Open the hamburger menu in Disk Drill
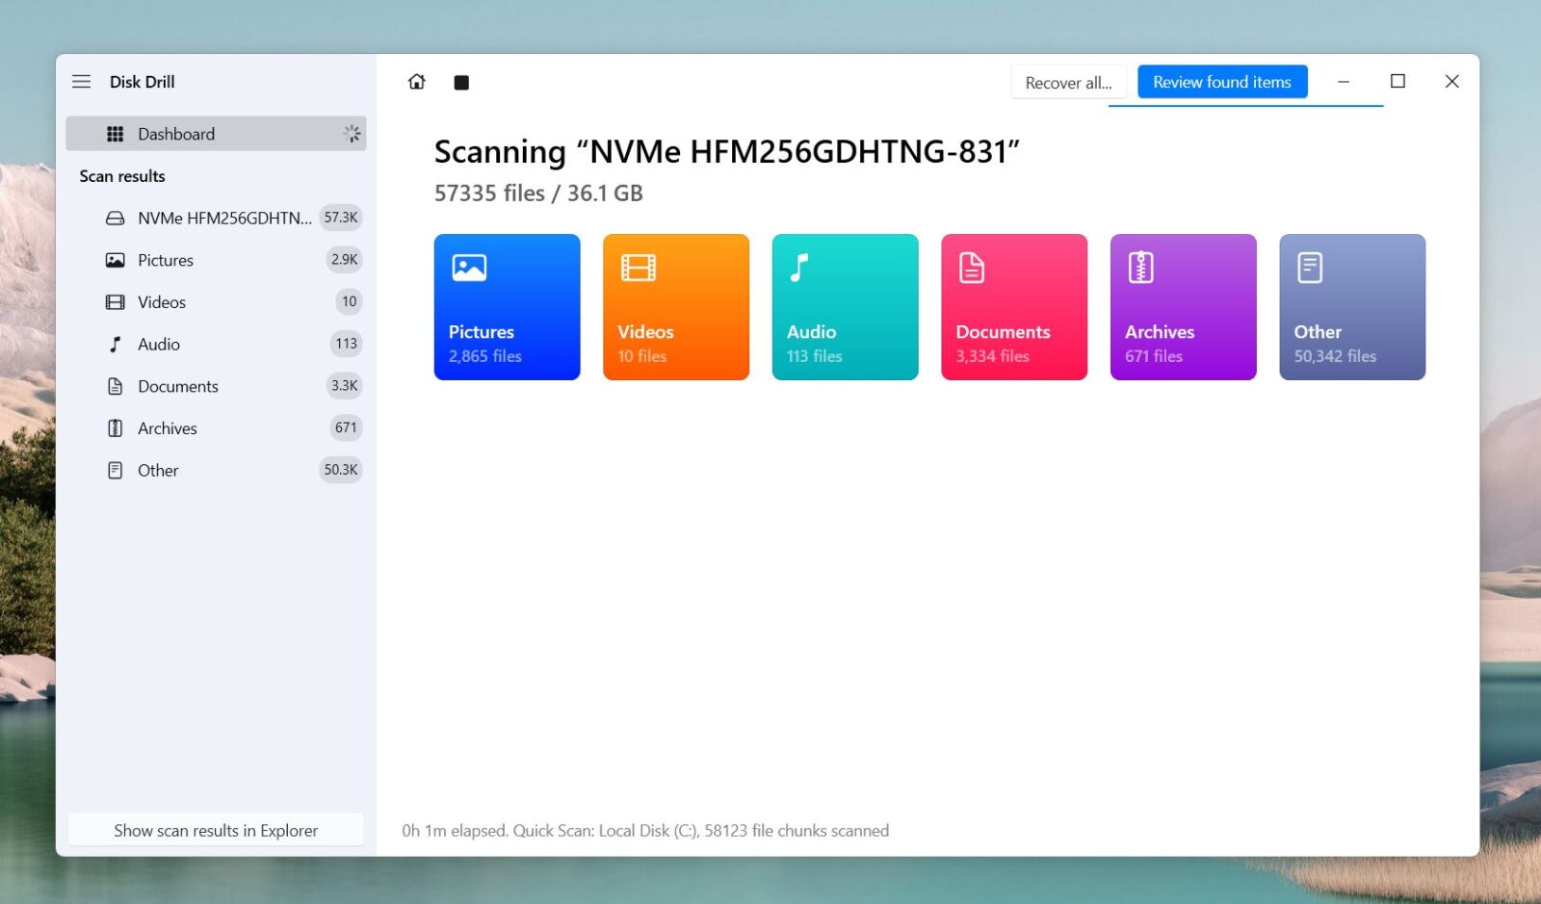This screenshot has height=904, width=1541. pyautogui.click(x=81, y=81)
